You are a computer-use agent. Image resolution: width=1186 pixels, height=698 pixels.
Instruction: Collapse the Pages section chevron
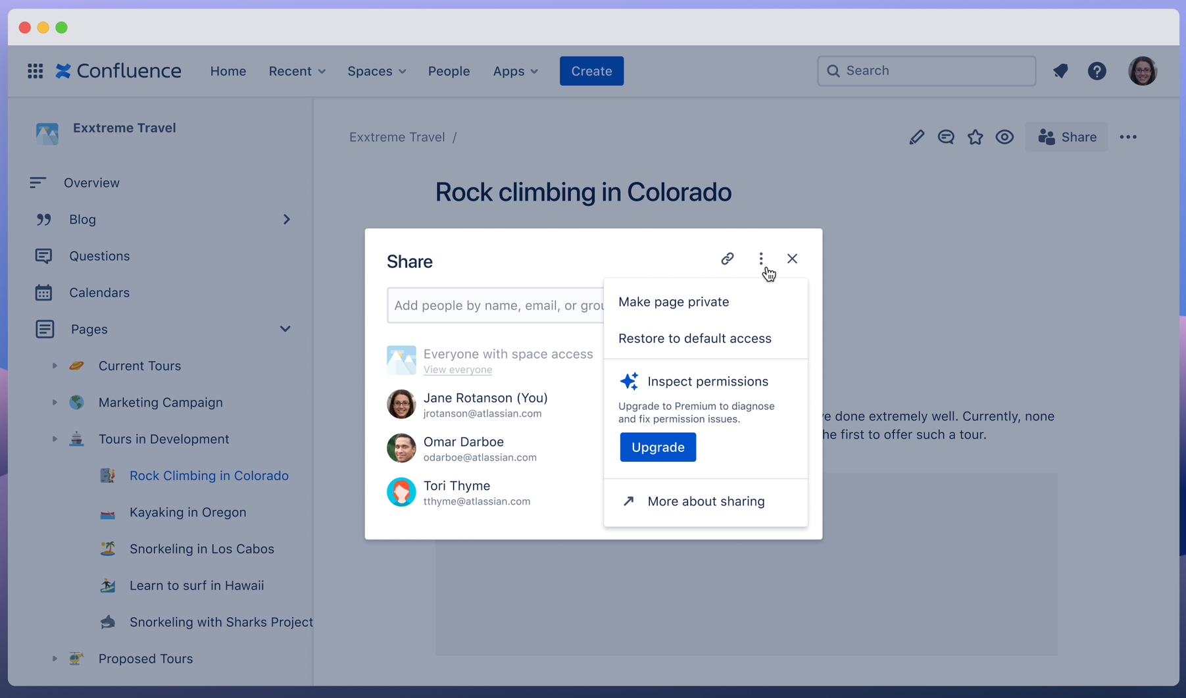285,329
